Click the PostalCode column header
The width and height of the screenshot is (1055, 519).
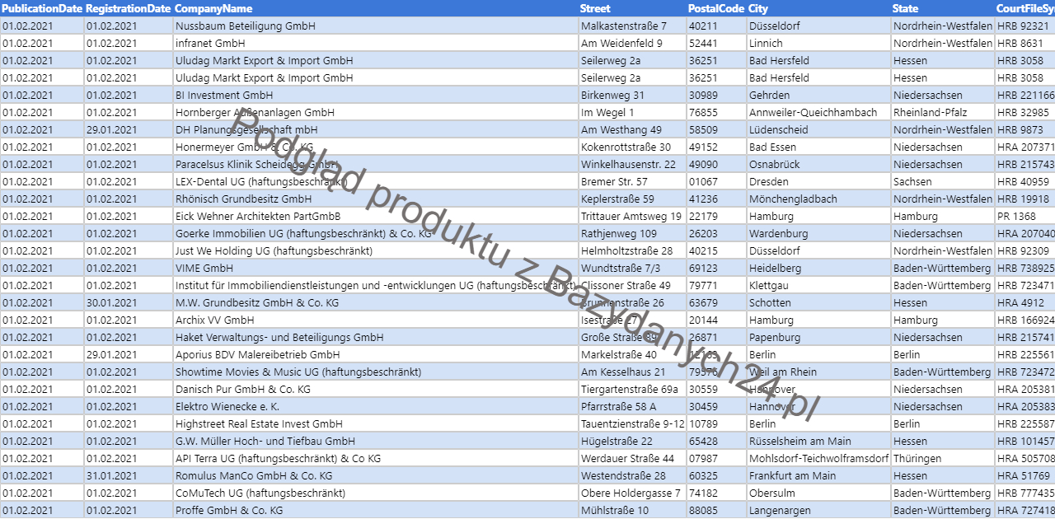[716, 8]
